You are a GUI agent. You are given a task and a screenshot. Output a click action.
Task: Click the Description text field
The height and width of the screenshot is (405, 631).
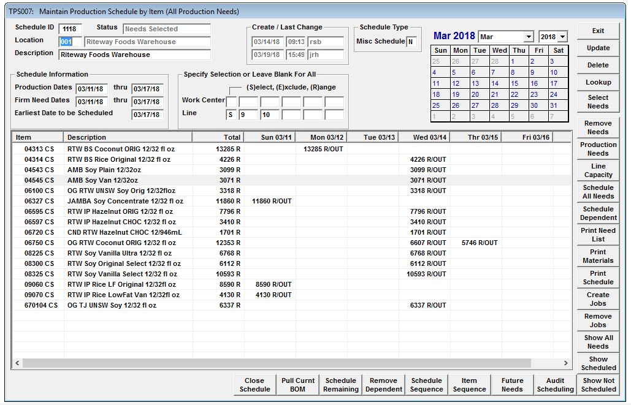click(x=134, y=55)
